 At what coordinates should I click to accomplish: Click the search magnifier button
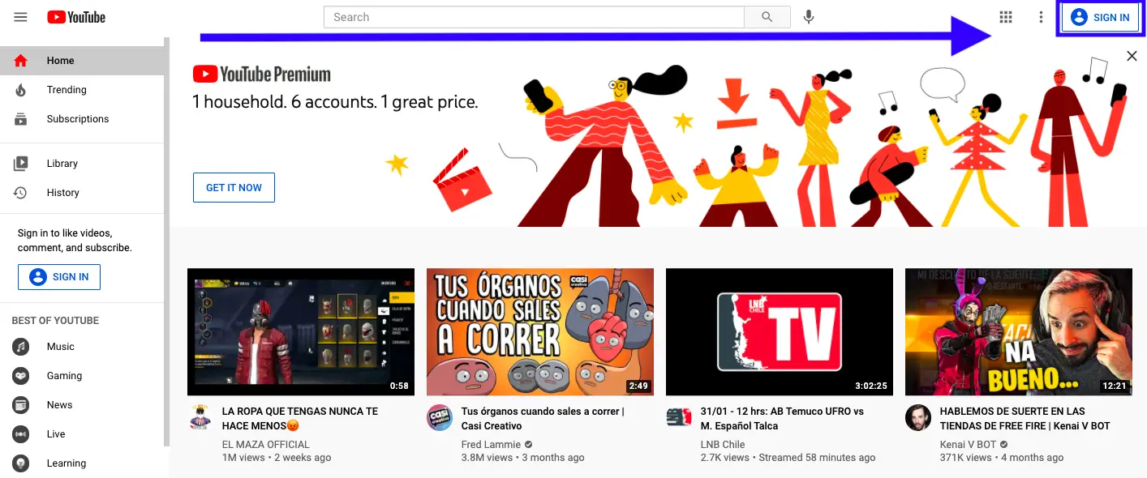pyautogui.click(x=767, y=17)
